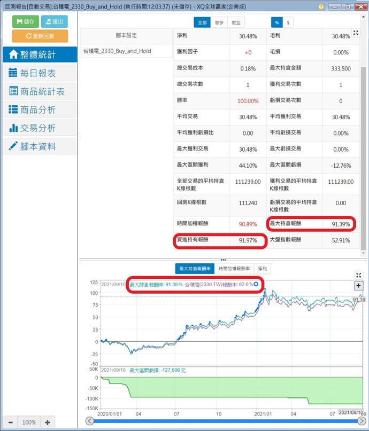The image size is (369, 431).
Task: Switch chart to 時間加權報酬率 tab
Action: click(x=234, y=268)
